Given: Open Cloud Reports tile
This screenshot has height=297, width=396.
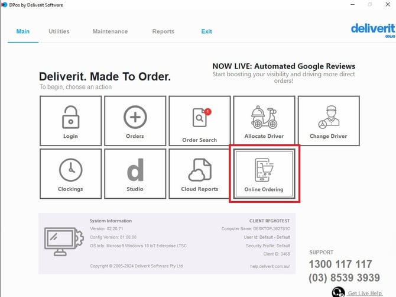Looking at the screenshot, I should [x=200, y=174].
